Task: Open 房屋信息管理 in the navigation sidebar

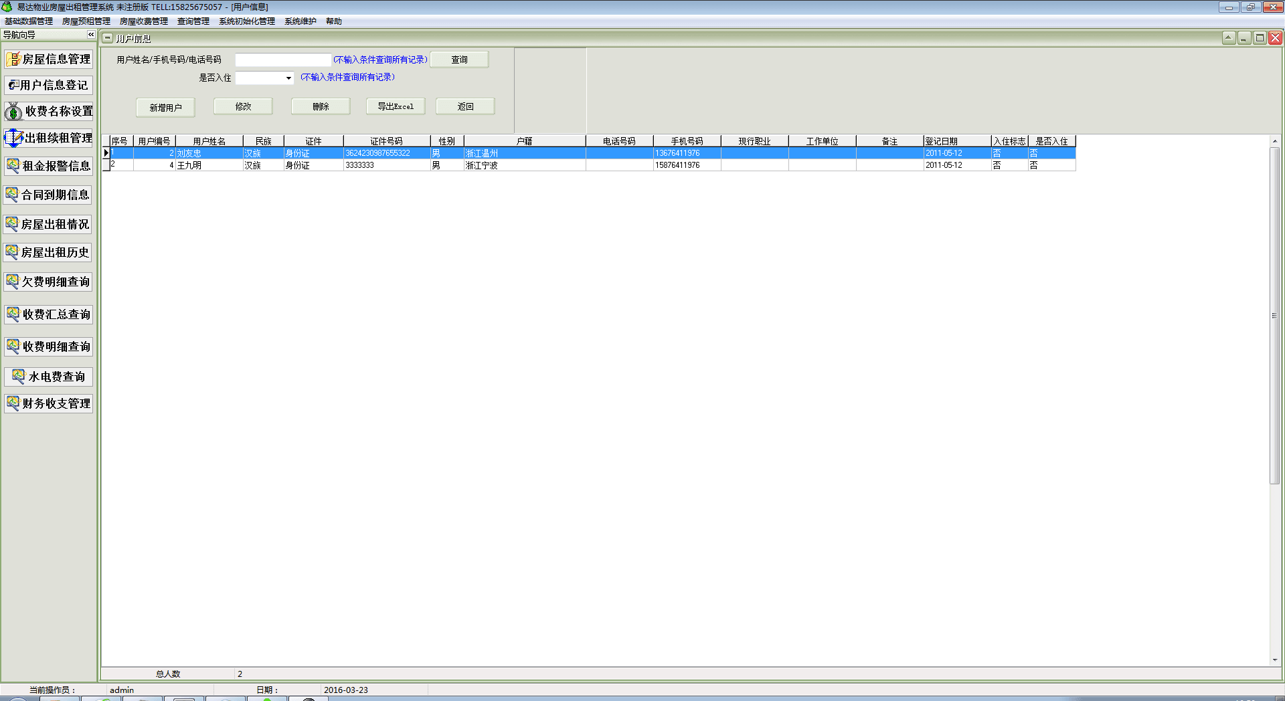Action: (x=49, y=60)
